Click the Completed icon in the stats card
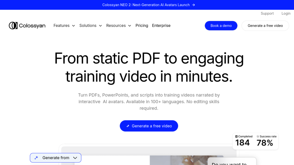The image size is (294, 165). 237,137
